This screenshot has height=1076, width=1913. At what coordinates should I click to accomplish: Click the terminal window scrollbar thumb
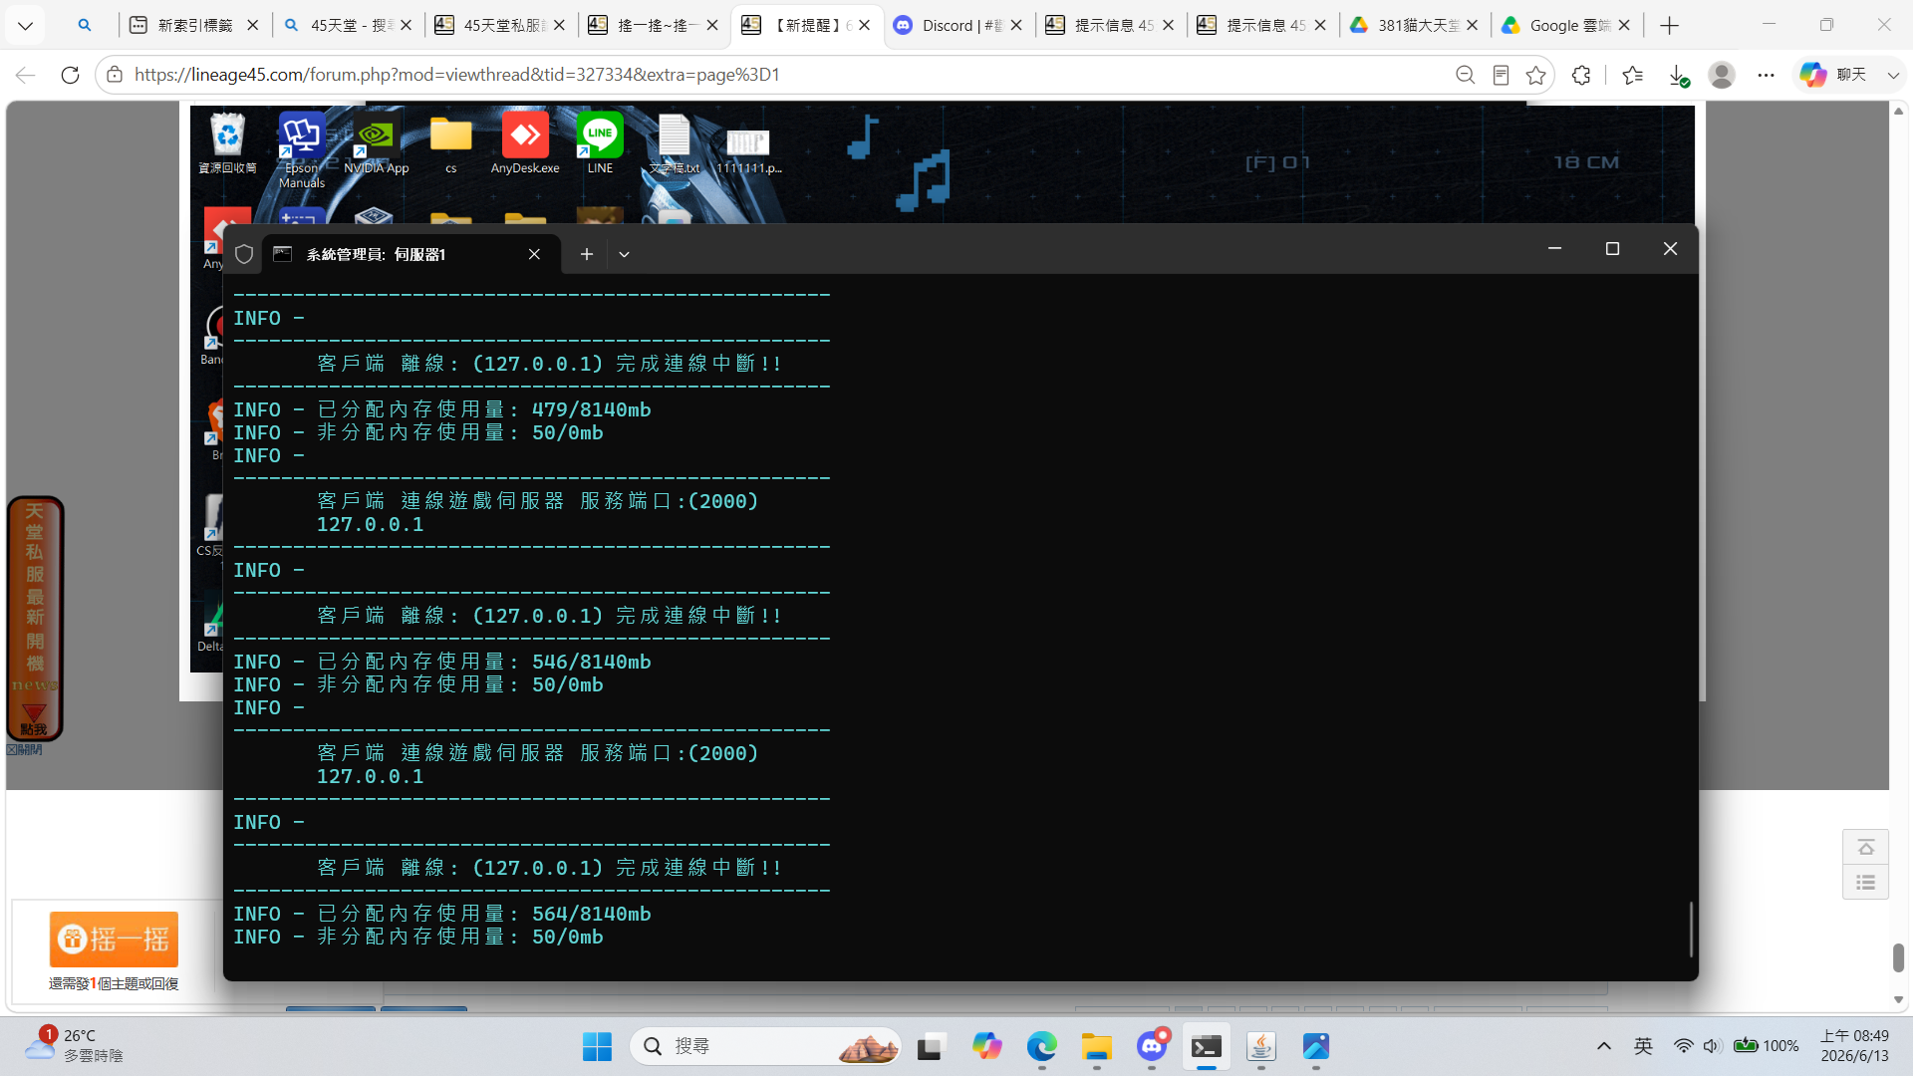[x=1691, y=930]
